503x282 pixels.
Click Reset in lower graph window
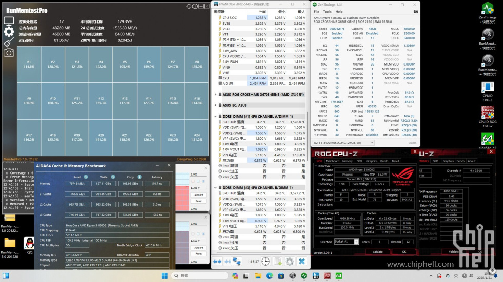pos(199,254)
